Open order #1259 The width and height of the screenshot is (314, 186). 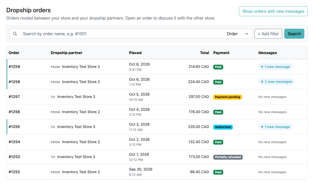14,67
